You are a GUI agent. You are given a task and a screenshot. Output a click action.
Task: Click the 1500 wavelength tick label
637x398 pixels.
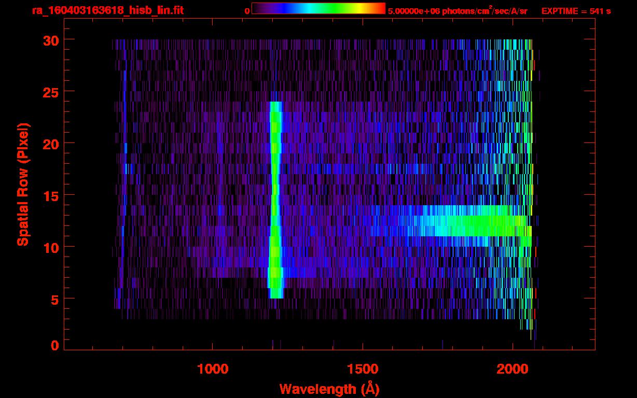[362, 368]
